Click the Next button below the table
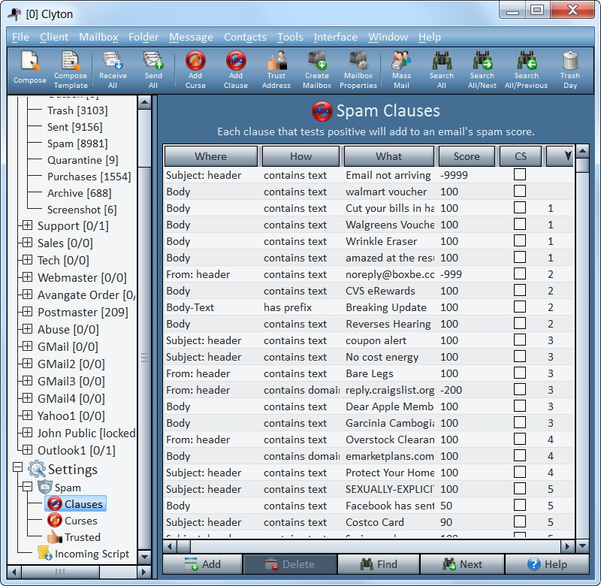Image resolution: width=601 pixels, height=586 pixels. coord(462,564)
